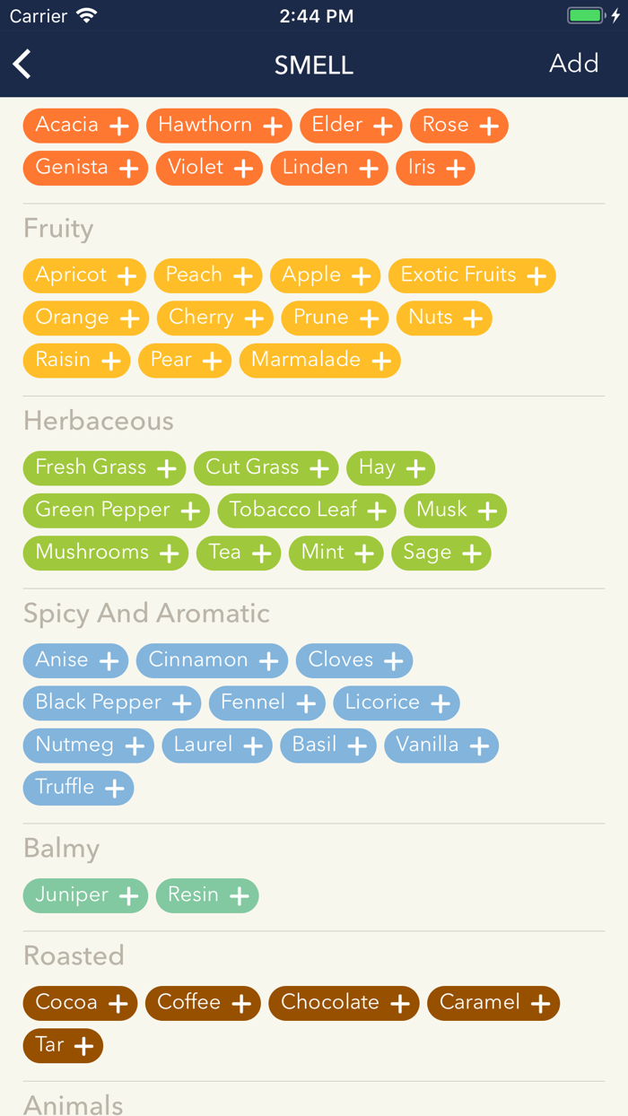Viewport: 628px width, 1116px height.
Task: Select the Mushrooms smell tag
Action: 105,554
